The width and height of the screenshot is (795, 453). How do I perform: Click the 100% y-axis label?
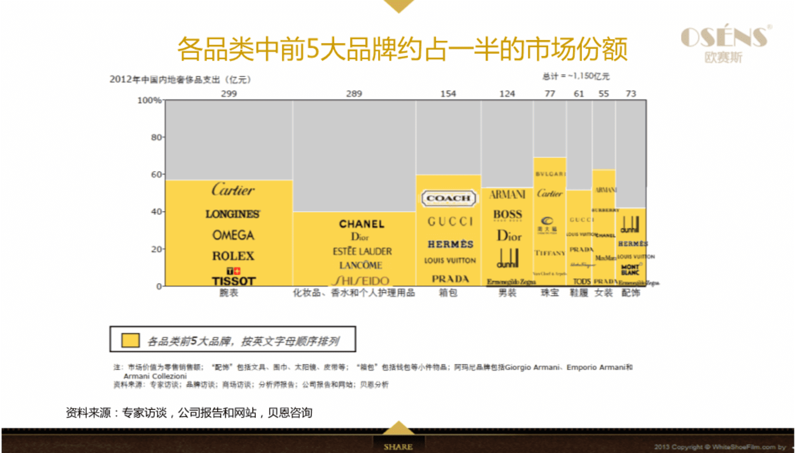point(149,100)
